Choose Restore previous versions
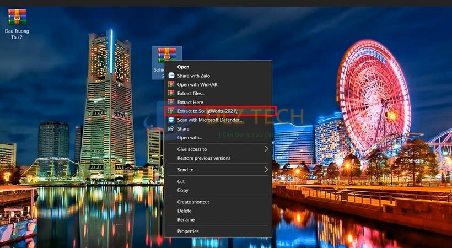Screen dimensions: 452x248 pos(203,158)
